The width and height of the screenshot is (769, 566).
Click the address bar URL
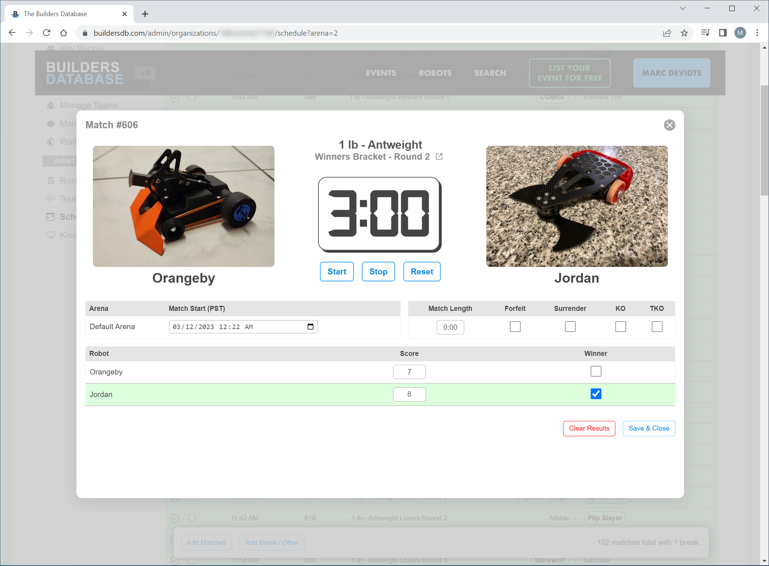[215, 33]
